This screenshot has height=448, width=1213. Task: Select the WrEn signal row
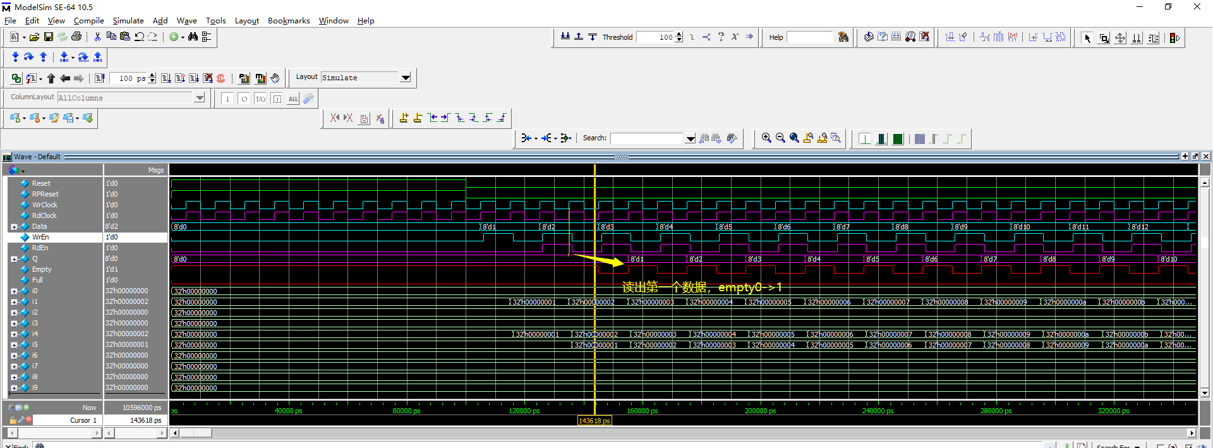(x=40, y=238)
